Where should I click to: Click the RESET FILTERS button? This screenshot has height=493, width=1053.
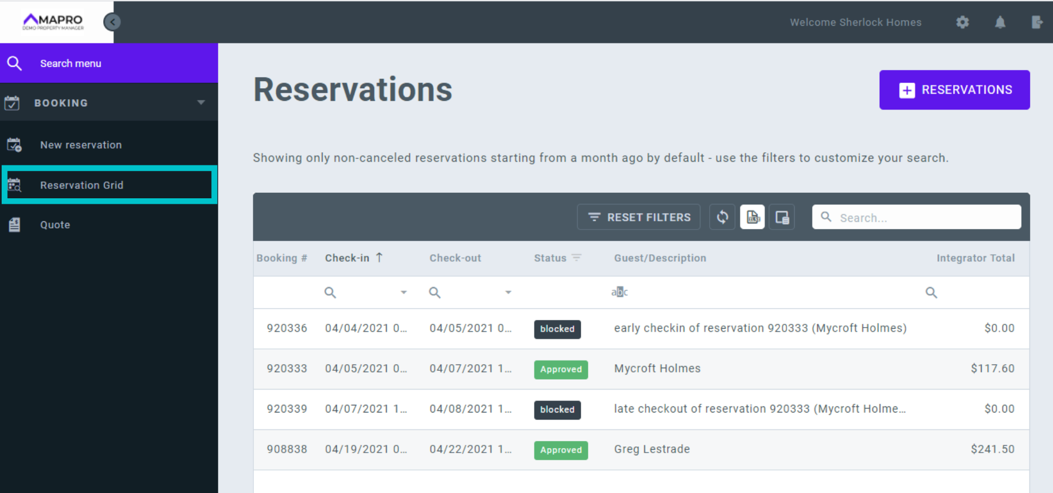[x=638, y=217]
